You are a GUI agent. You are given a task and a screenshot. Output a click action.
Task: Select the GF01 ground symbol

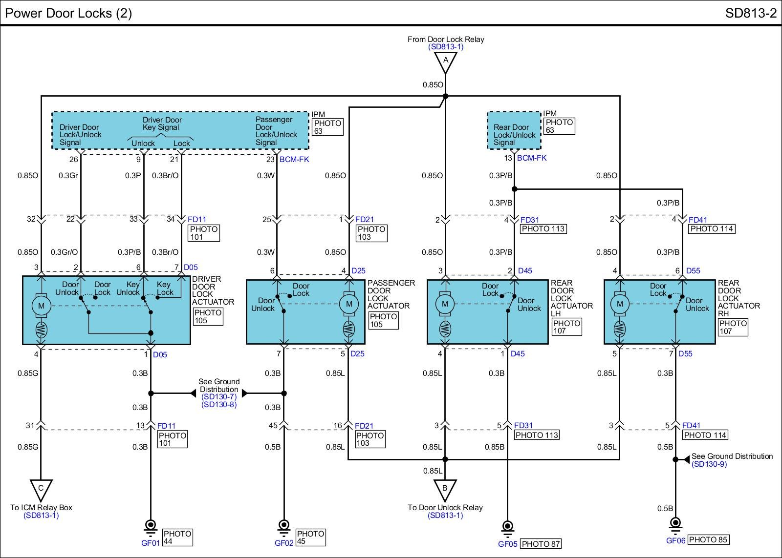coord(151,526)
